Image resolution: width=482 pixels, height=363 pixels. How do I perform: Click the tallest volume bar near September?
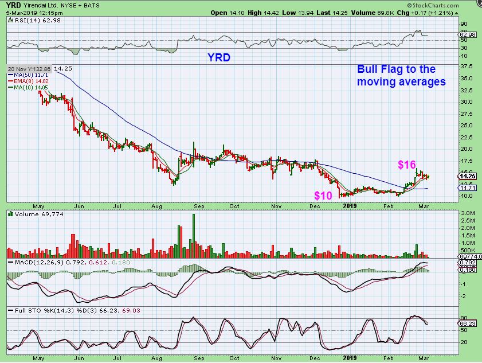click(x=194, y=236)
